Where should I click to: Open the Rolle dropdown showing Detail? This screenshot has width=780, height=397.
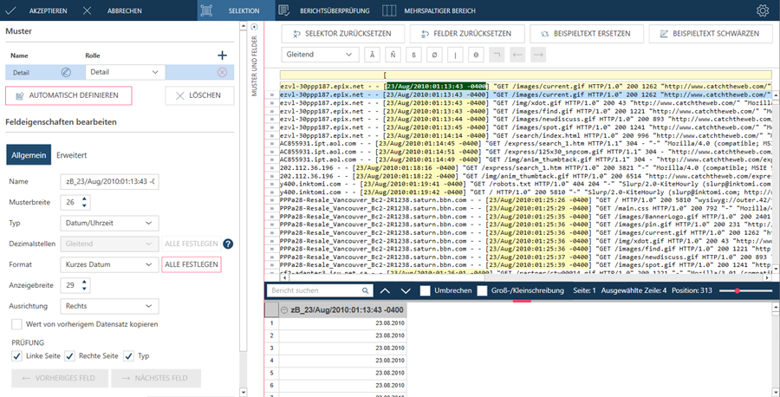(x=126, y=72)
